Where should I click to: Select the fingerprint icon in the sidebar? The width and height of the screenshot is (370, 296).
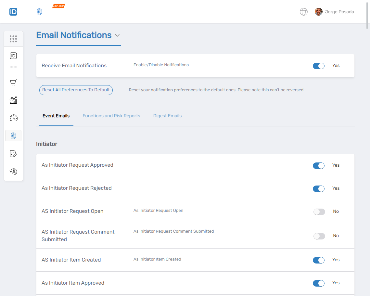(x=13, y=135)
